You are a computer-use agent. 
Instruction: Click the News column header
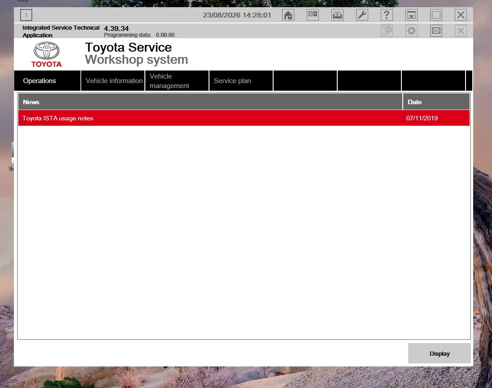point(210,102)
